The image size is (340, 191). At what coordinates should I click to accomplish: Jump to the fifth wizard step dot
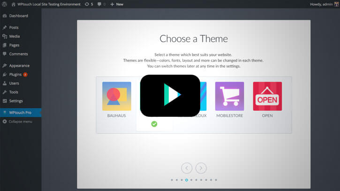coord(191,180)
